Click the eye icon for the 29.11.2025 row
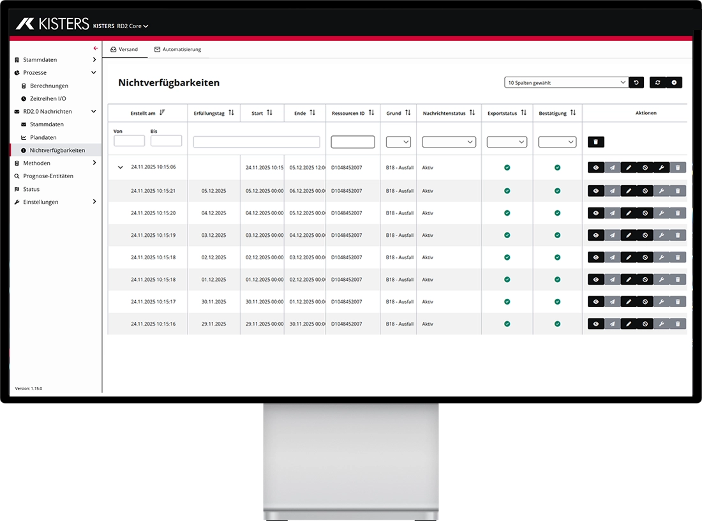The height and width of the screenshot is (521, 702). coord(596,324)
